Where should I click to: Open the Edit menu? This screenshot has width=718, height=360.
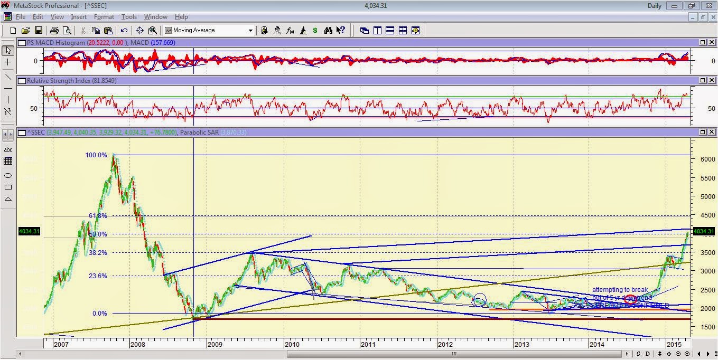38,17
